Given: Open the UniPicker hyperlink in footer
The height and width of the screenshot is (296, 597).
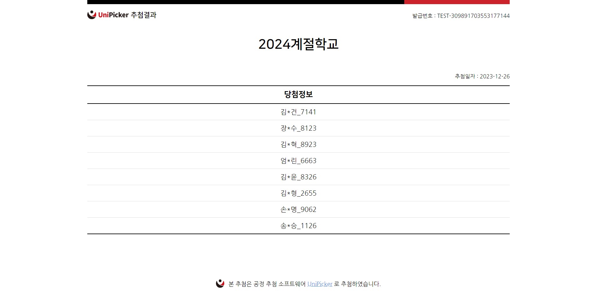Looking at the screenshot, I should point(320,284).
